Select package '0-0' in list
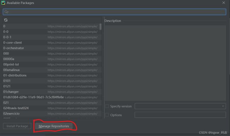Screen dimensions: 230x136 click(x=51, y=32)
